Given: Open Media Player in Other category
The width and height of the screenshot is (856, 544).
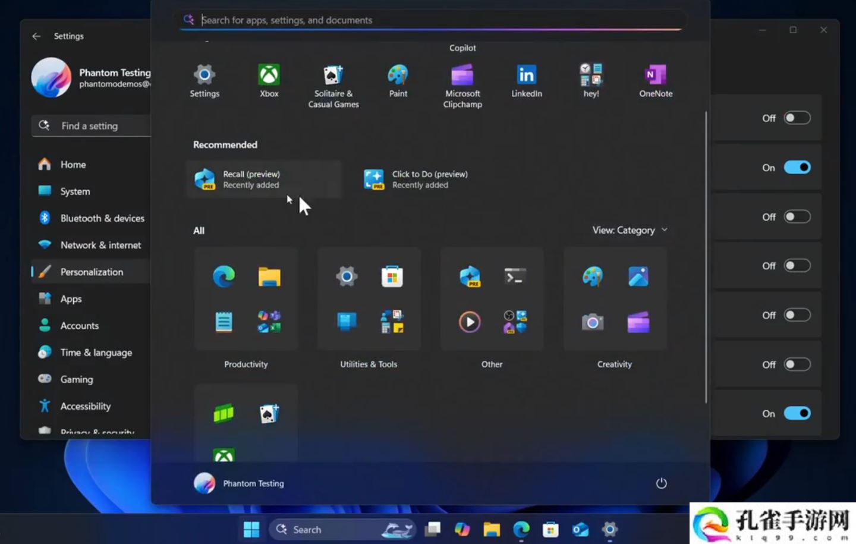Looking at the screenshot, I should tap(470, 322).
